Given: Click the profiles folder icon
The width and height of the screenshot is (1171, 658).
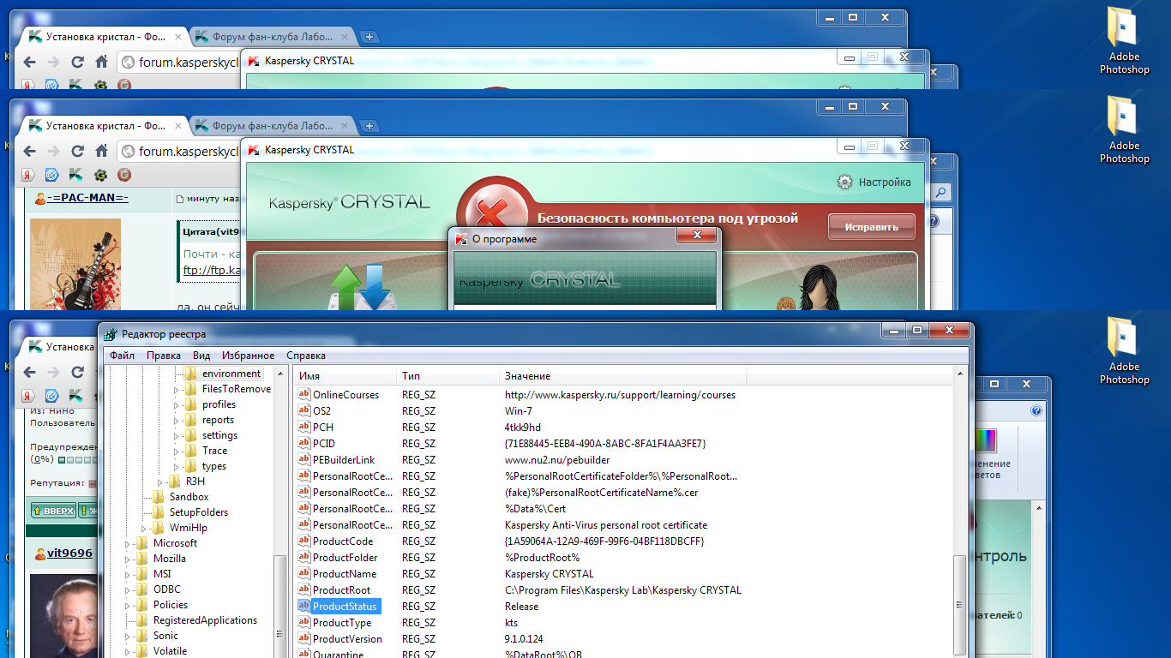Looking at the screenshot, I should [x=191, y=404].
